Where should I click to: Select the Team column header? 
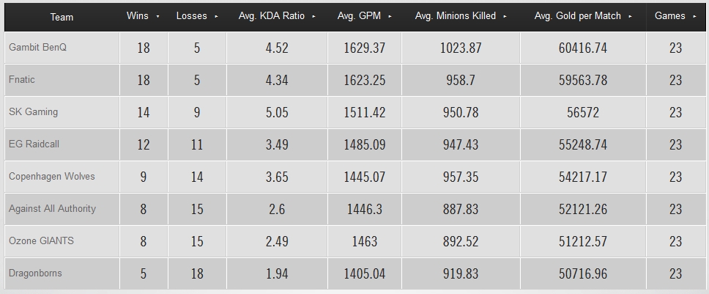point(62,17)
